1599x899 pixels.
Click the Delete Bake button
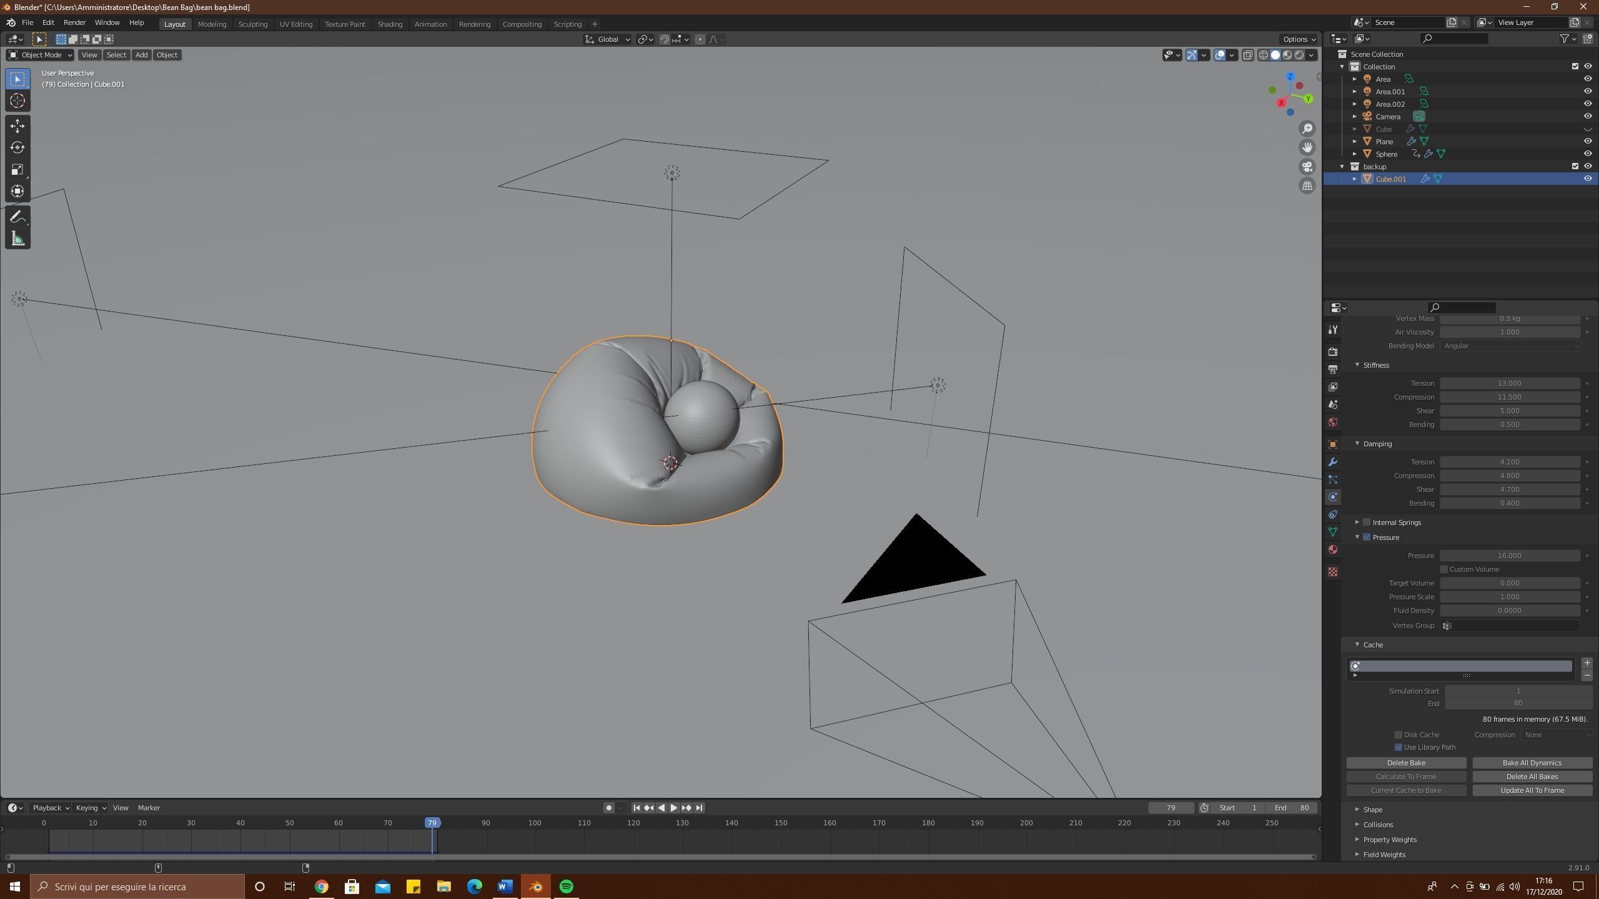point(1405,763)
